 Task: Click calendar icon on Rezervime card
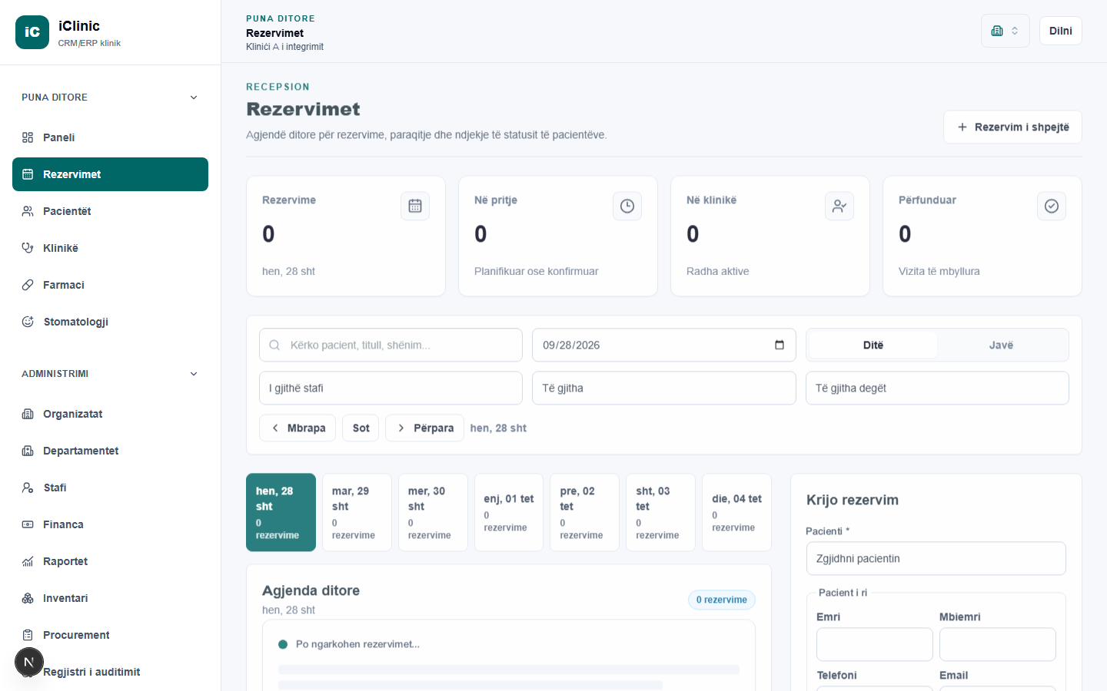(415, 206)
